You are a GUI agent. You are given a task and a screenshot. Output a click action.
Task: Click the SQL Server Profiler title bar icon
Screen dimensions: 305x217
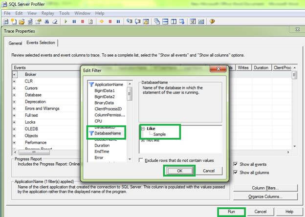[x=4, y=4]
